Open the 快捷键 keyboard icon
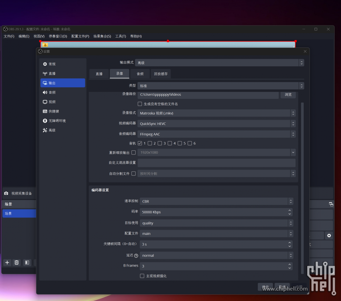The height and width of the screenshot is (301, 341). pyautogui.click(x=45, y=111)
